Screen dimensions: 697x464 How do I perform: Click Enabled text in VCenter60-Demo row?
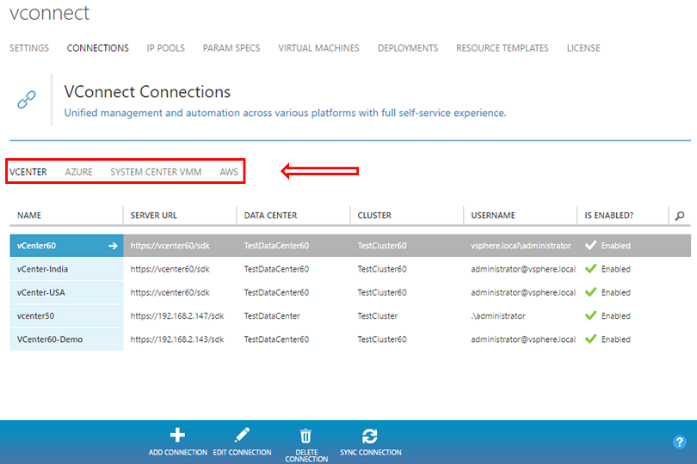point(615,339)
